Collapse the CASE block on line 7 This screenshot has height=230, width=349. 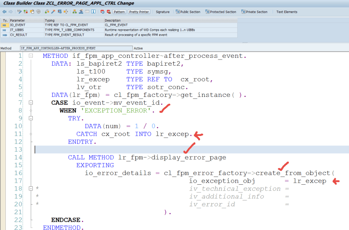point(31,103)
